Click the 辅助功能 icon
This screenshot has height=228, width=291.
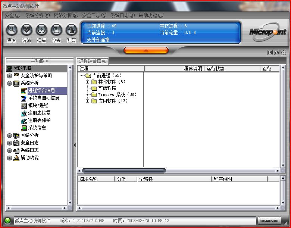tap(16, 158)
